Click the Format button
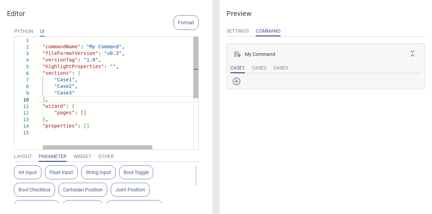The width and height of the screenshot is (432, 214). point(186,23)
